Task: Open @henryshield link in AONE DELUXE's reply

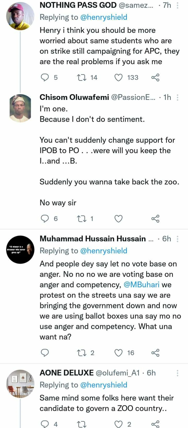Action: click(104, 385)
